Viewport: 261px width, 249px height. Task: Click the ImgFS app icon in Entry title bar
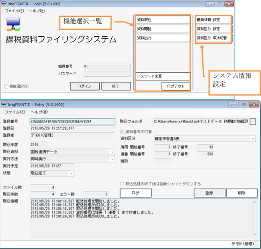click(x=4, y=104)
